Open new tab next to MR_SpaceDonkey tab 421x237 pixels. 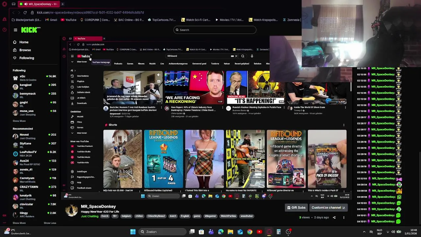pyautogui.click(x=62, y=4)
